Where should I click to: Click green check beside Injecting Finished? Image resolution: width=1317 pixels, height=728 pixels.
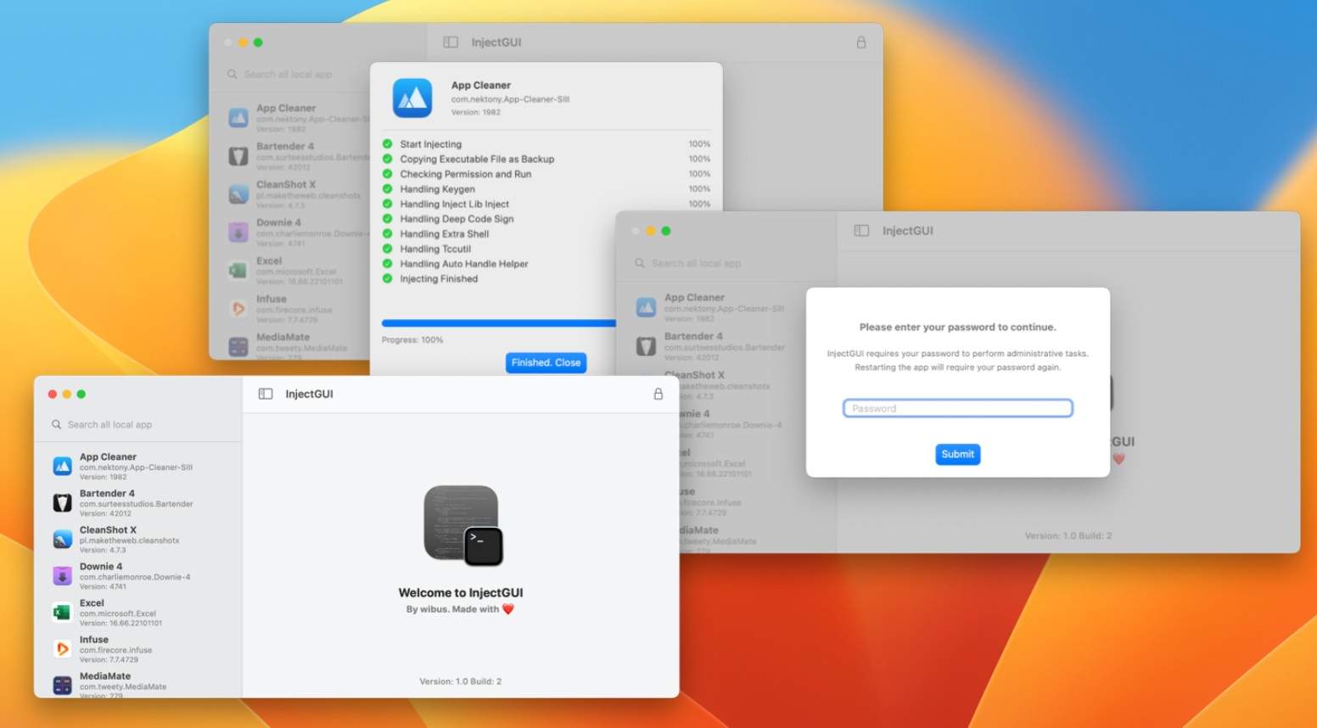coord(388,278)
